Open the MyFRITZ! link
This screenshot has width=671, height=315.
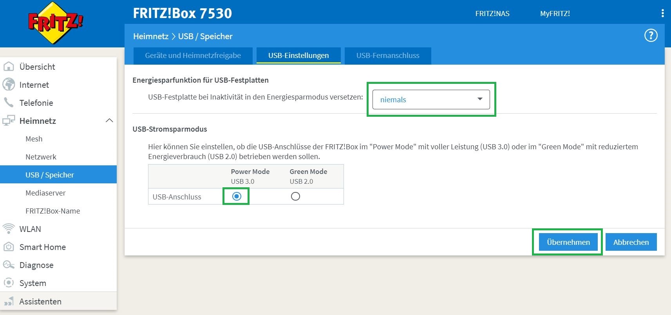[x=555, y=14]
